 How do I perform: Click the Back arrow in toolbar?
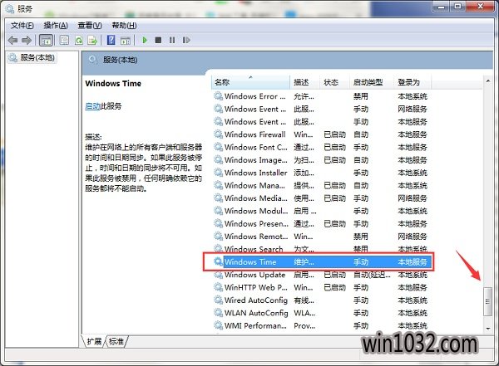(x=12, y=40)
